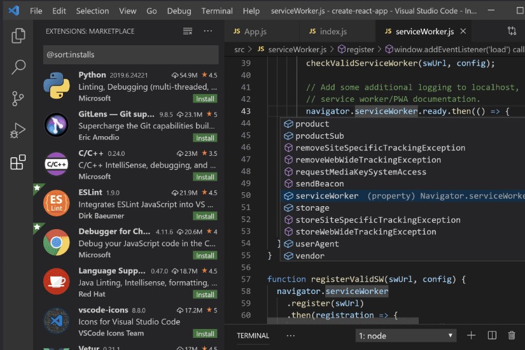The width and height of the screenshot is (525, 350).
Task: Click the Language Support Java logo
Action: pyautogui.click(x=57, y=282)
